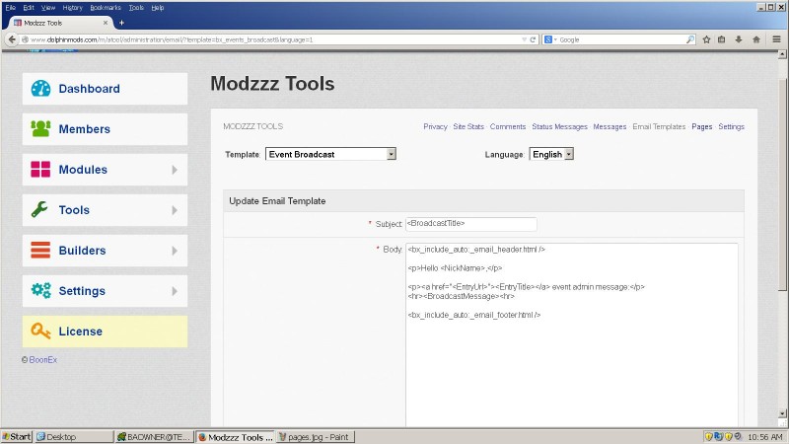Click the Google search box
The width and height of the screenshot is (789, 444).
click(x=621, y=39)
